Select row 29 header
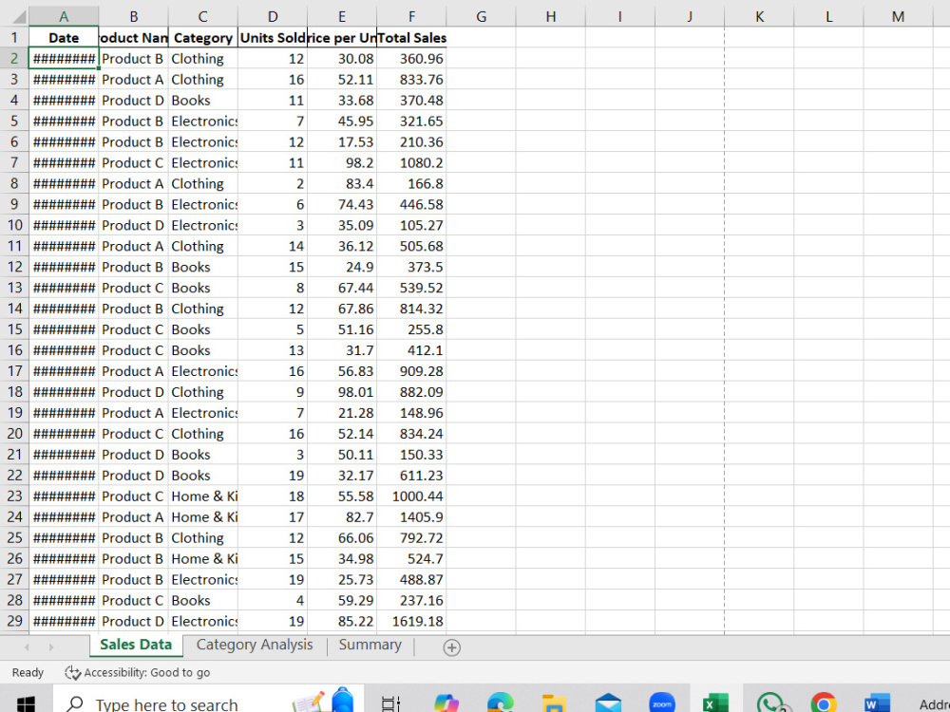This screenshot has width=950, height=712. [x=14, y=621]
